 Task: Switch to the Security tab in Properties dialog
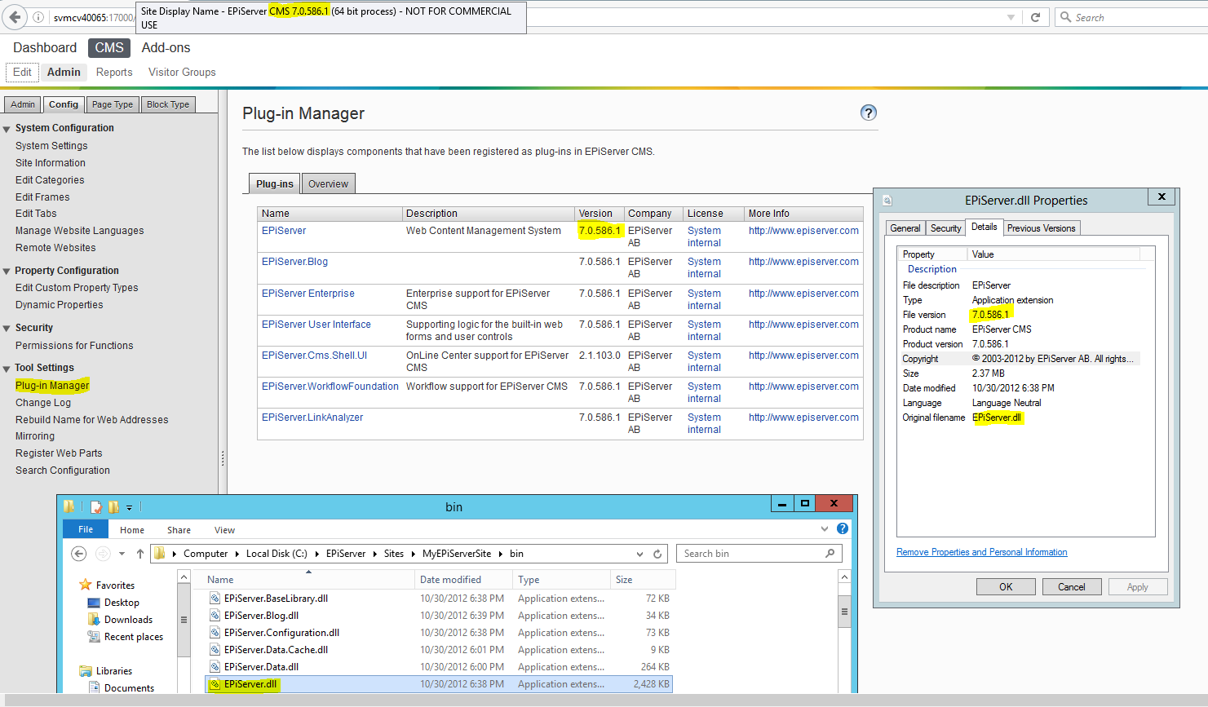[x=945, y=228]
